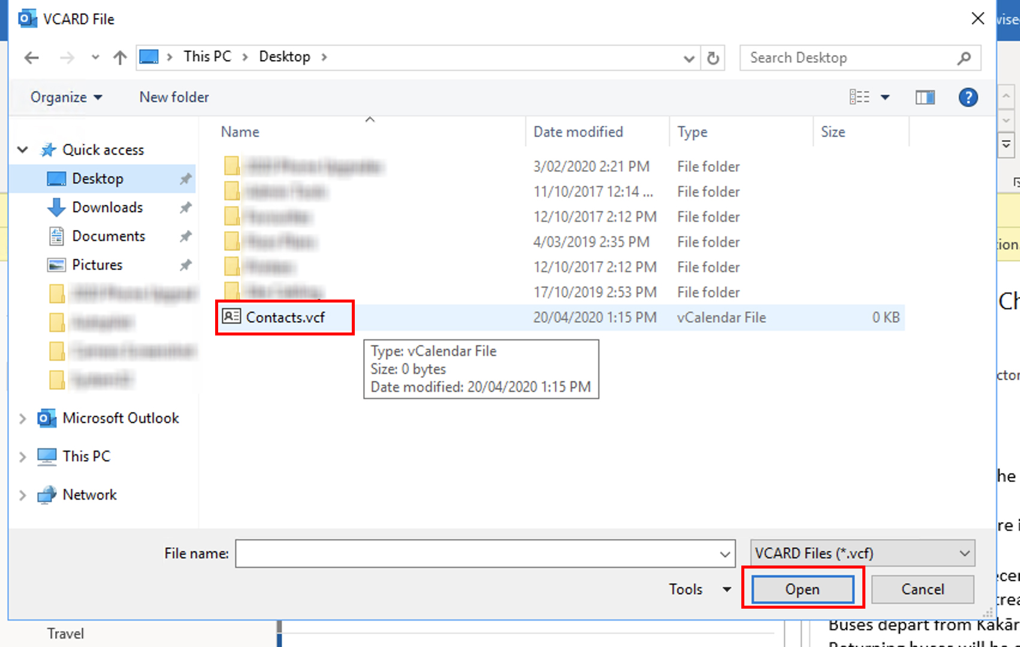Click the Cancel button
Image resolution: width=1020 pixels, height=647 pixels.
(x=922, y=589)
